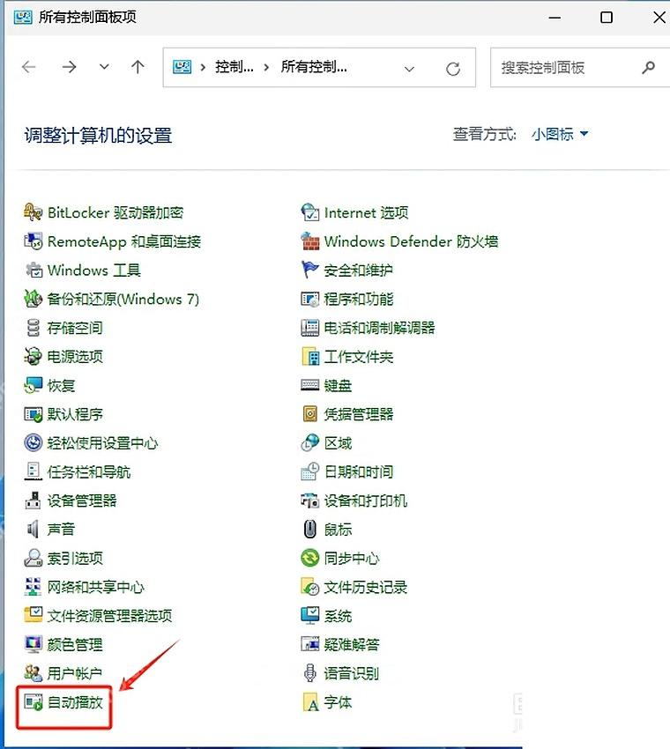
Task: Open the 同步中心 green sync icon
Action: point(309,558)
